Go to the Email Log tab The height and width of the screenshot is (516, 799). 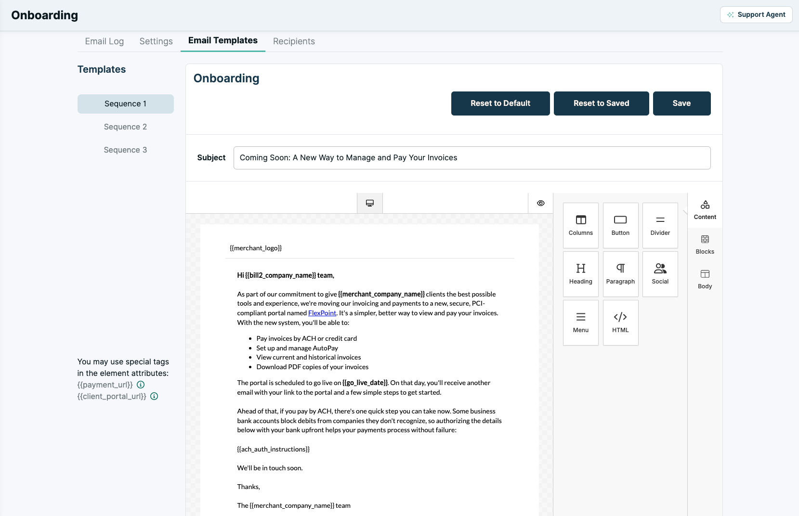click(105, 41)
